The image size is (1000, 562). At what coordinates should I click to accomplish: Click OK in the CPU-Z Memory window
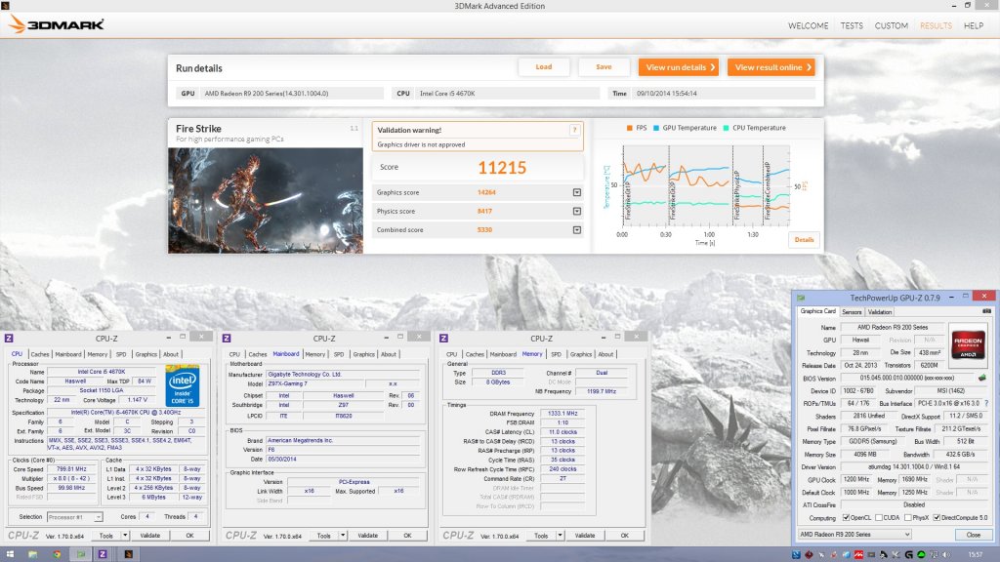click(624, 536)
